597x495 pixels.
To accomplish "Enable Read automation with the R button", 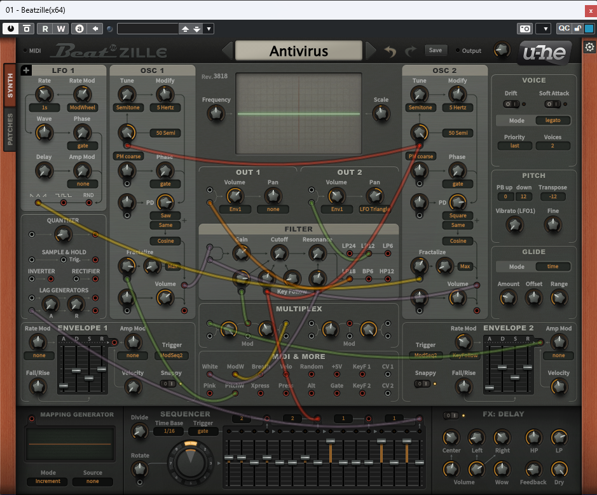I will coord(45,29).
